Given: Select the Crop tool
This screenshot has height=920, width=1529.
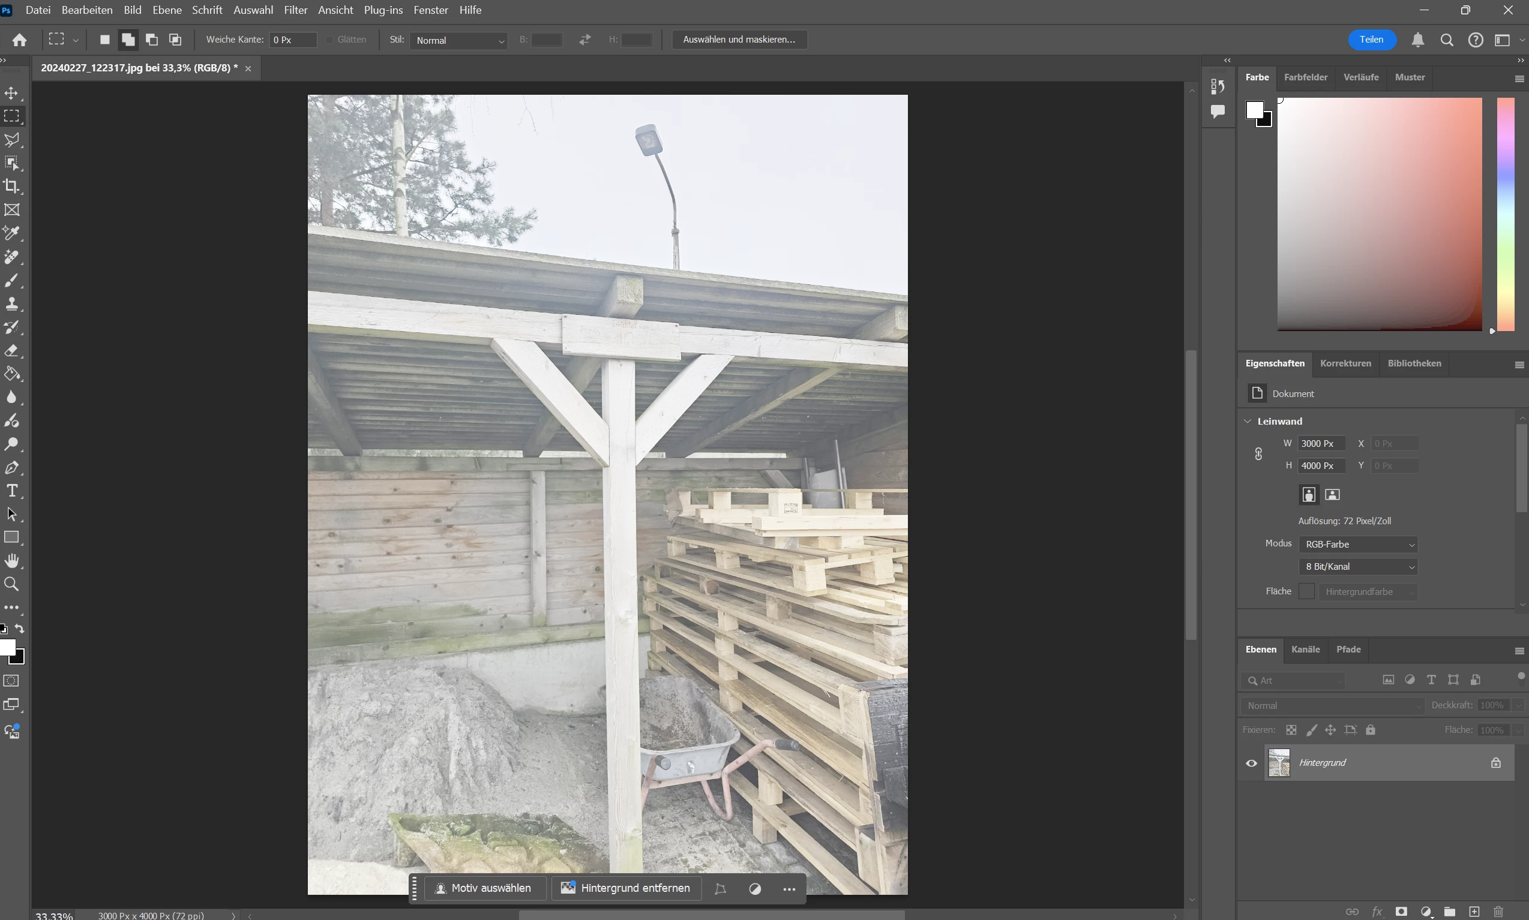Looking at the screenshot, I should tap(12, 186).
